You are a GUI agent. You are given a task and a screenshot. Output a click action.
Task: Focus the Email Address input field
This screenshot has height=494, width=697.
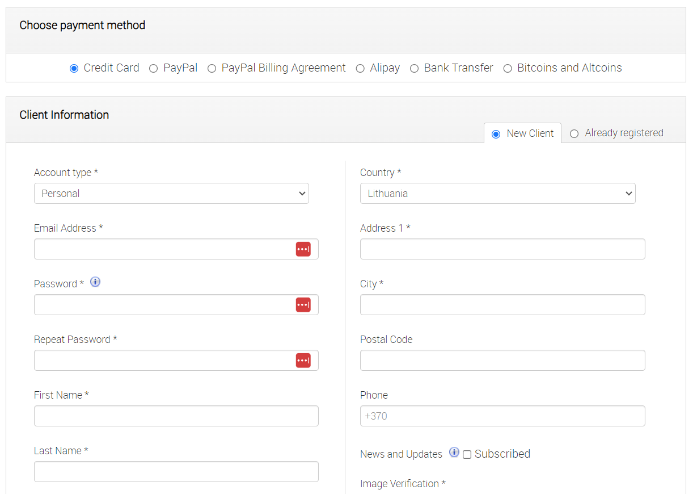176,249
